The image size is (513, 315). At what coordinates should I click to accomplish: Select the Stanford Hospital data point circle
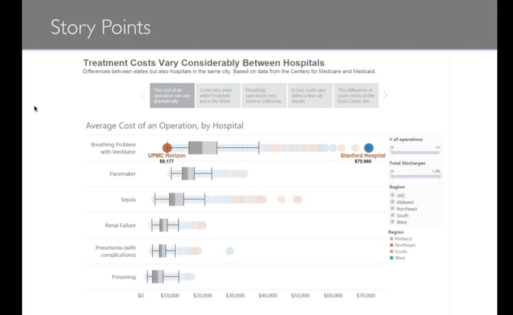tap(369, 147)
